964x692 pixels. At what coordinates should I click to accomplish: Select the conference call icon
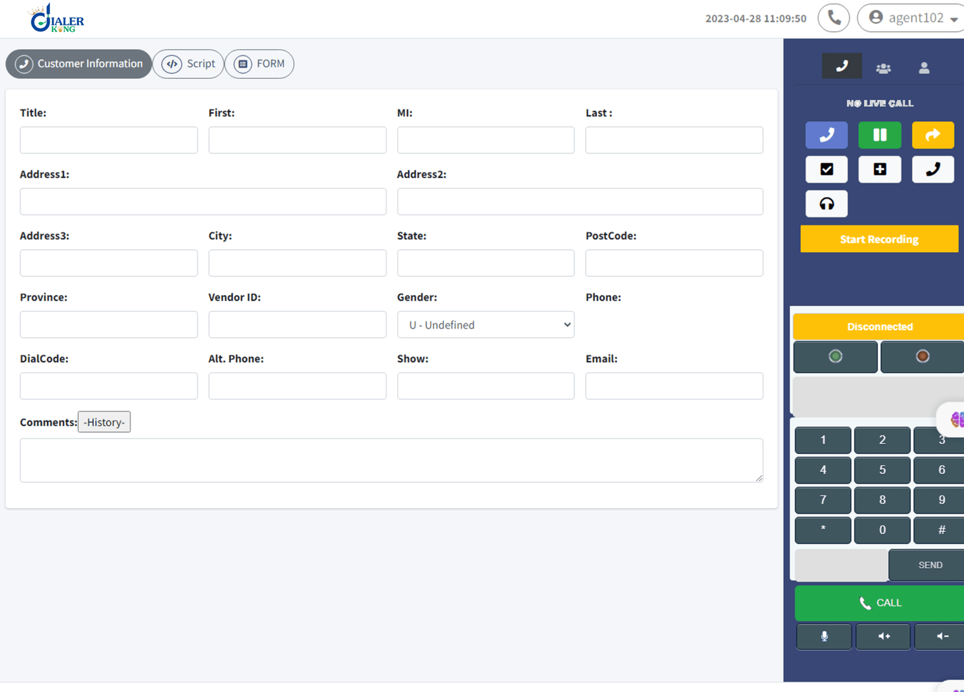coord(883,67)
